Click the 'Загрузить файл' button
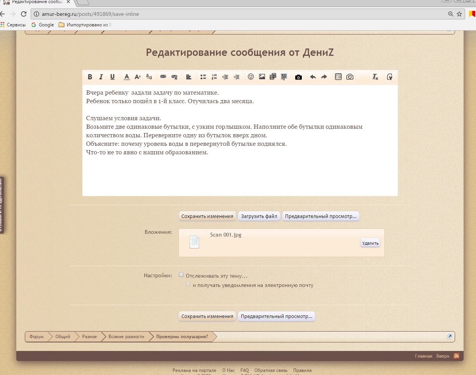 click(x=259, y=216)
